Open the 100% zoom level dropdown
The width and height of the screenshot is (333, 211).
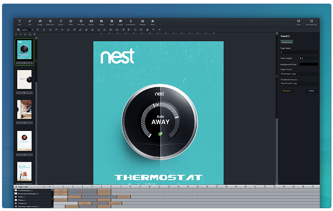pyautogui.click(x=32, y=30)
